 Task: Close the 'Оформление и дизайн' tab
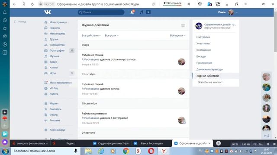point(209,143)
